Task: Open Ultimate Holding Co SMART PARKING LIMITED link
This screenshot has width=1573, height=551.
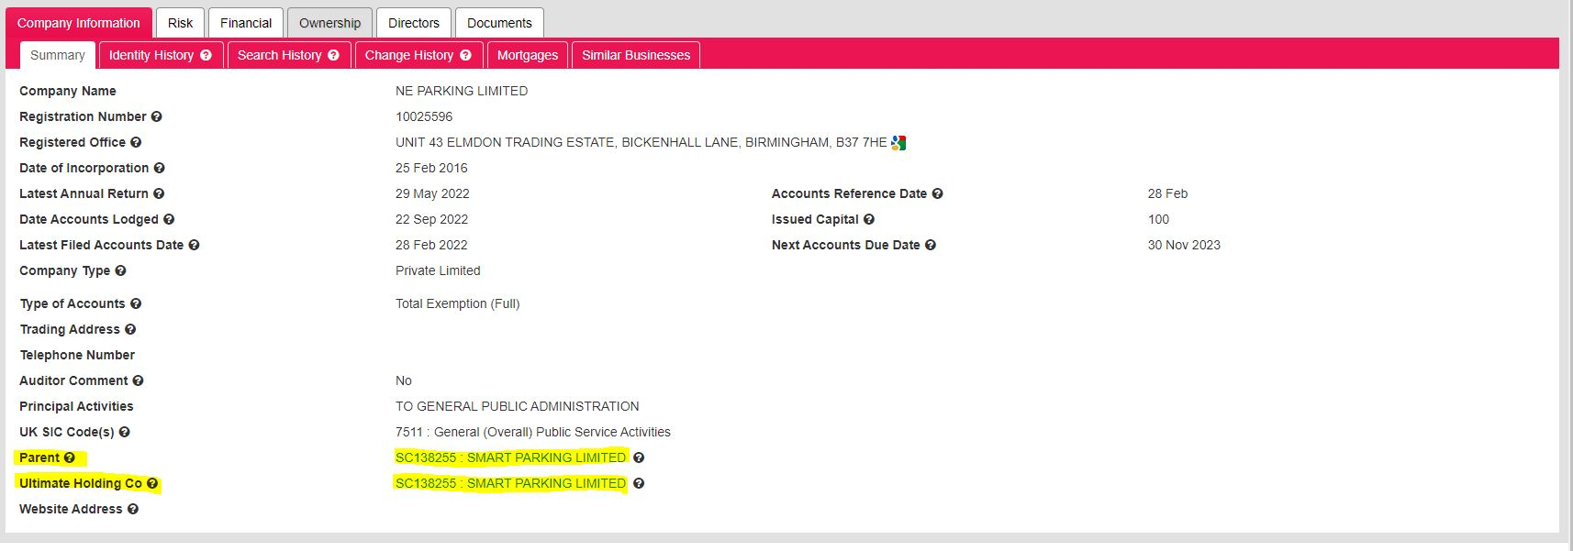Action: point(510,483)
